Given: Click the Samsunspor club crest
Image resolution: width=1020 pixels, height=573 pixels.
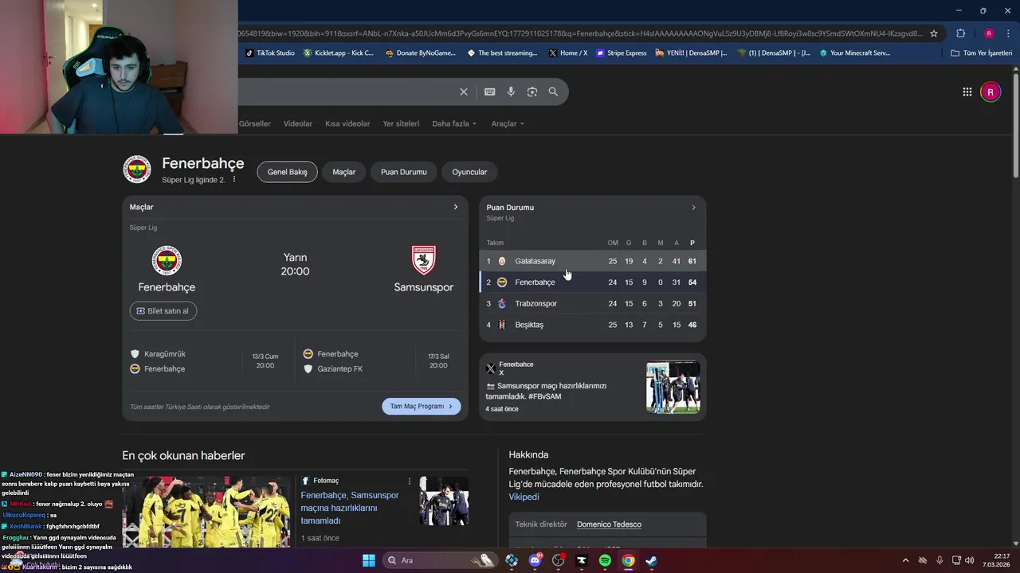Looking at the screenshot, I should [424, 260].
